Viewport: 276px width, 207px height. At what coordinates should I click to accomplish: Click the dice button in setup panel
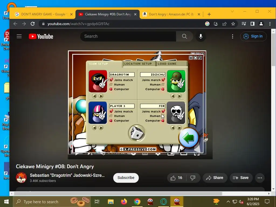pos(137,133)
